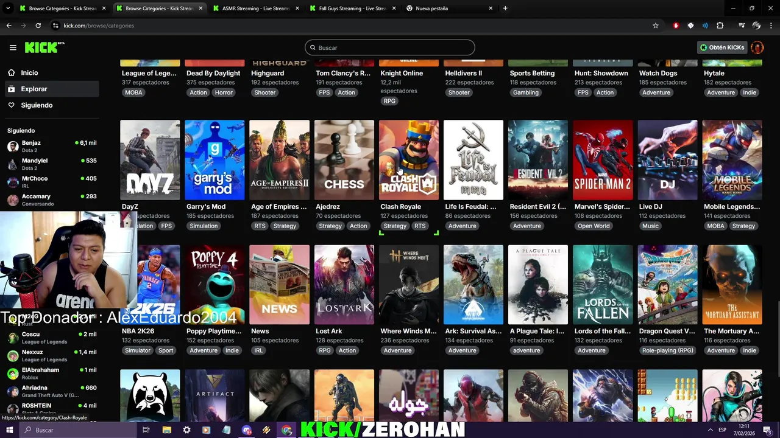The image size is (780, 438).
Task: Go back in the browser
Action: (9, 26)
